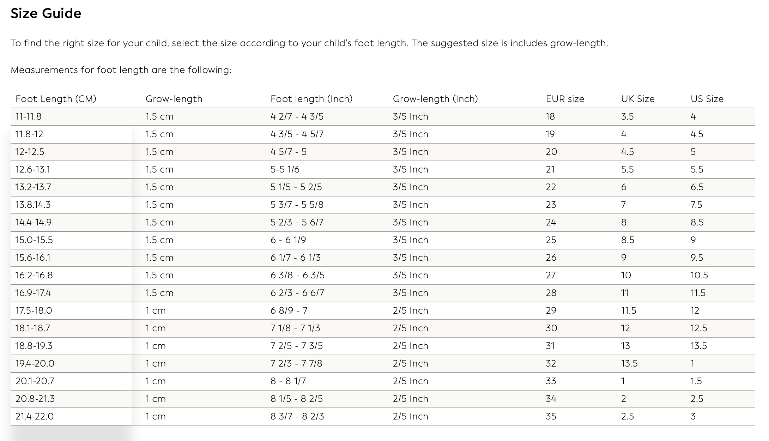Viewport: 769px width, 441px height.
Task: Click the Size Guide heading
Action: pyautogui.click(x=46, y=13)
